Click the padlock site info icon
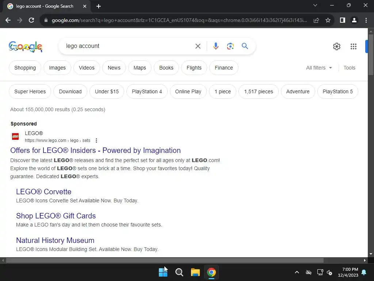 pyautogui.click(x=46, y=20)
